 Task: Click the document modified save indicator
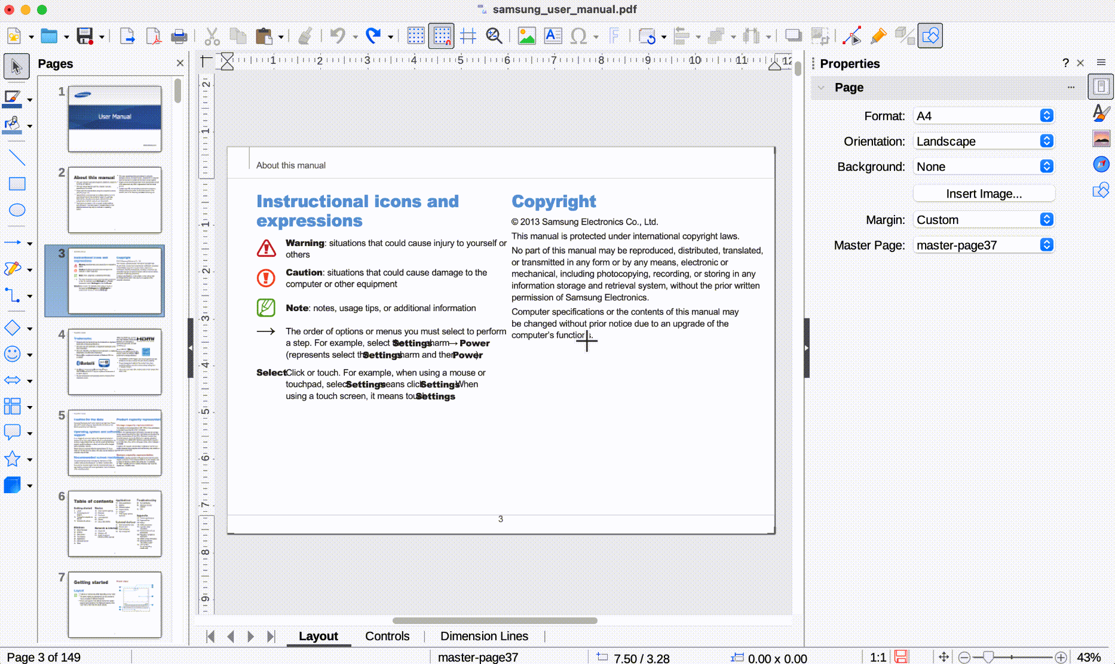point(901,657)
